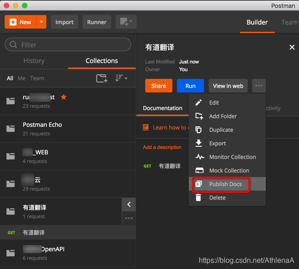Click the Learn how to link
This screenshot has width=299, height=269.
[171, 127]
